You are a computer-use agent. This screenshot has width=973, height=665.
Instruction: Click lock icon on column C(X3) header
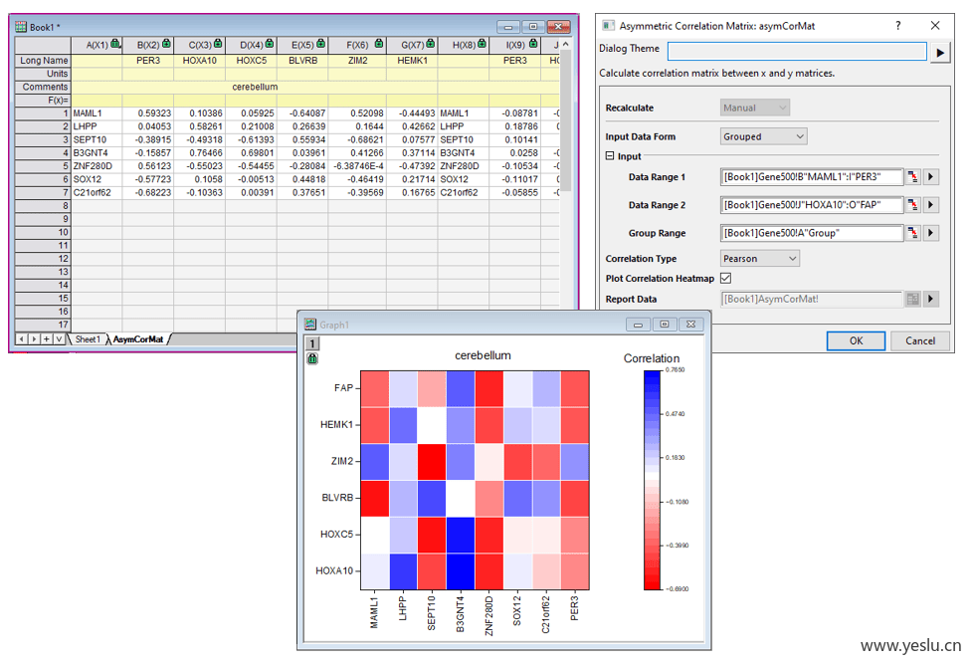pos(218,44)
